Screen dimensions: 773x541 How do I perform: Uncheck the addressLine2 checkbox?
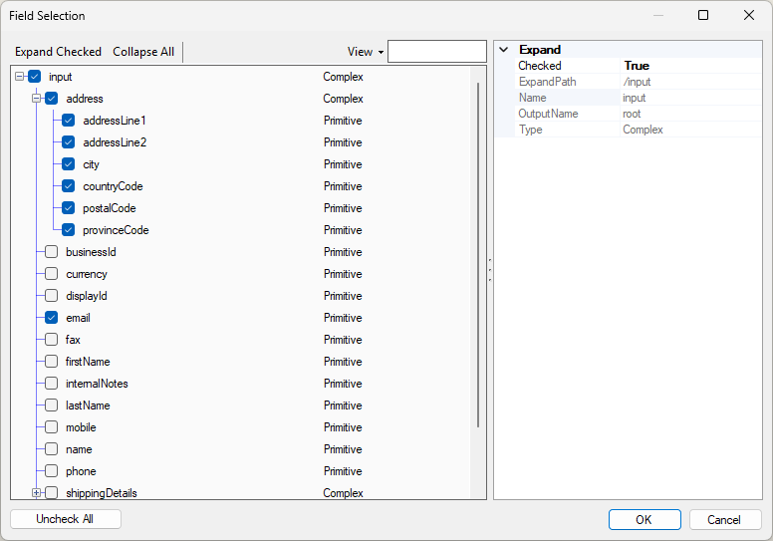point(68,142)
